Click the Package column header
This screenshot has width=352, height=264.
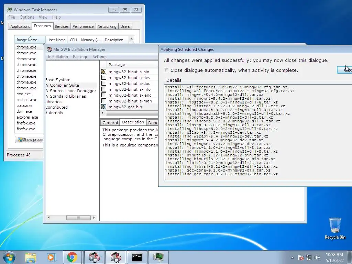tap(132, 65)
